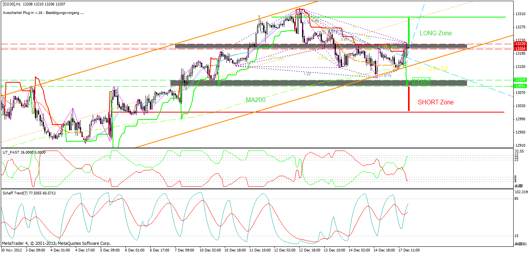This screenshot has height=253, width=528.
Task: Click the '85' Schaff Trend level value
Action: (517, 199)
